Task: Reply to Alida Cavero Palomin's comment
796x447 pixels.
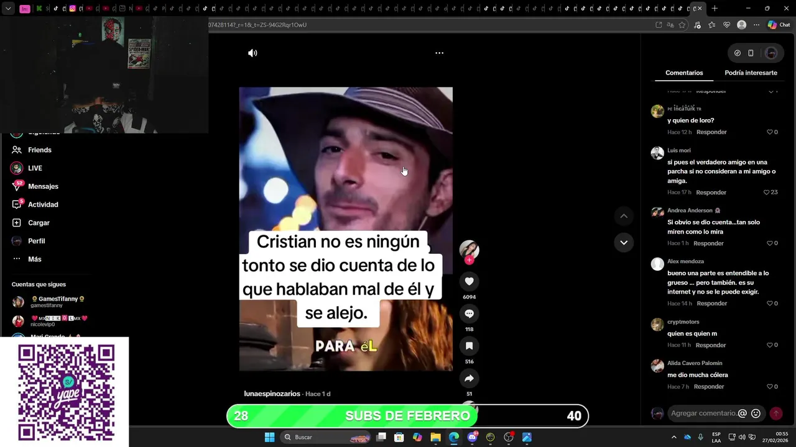Action: (x=709, y=387)
